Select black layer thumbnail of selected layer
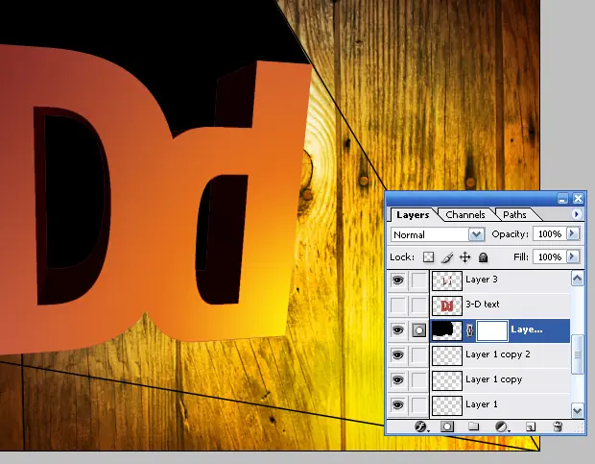This screenshot has height=464, width=595. click(447, 330)
